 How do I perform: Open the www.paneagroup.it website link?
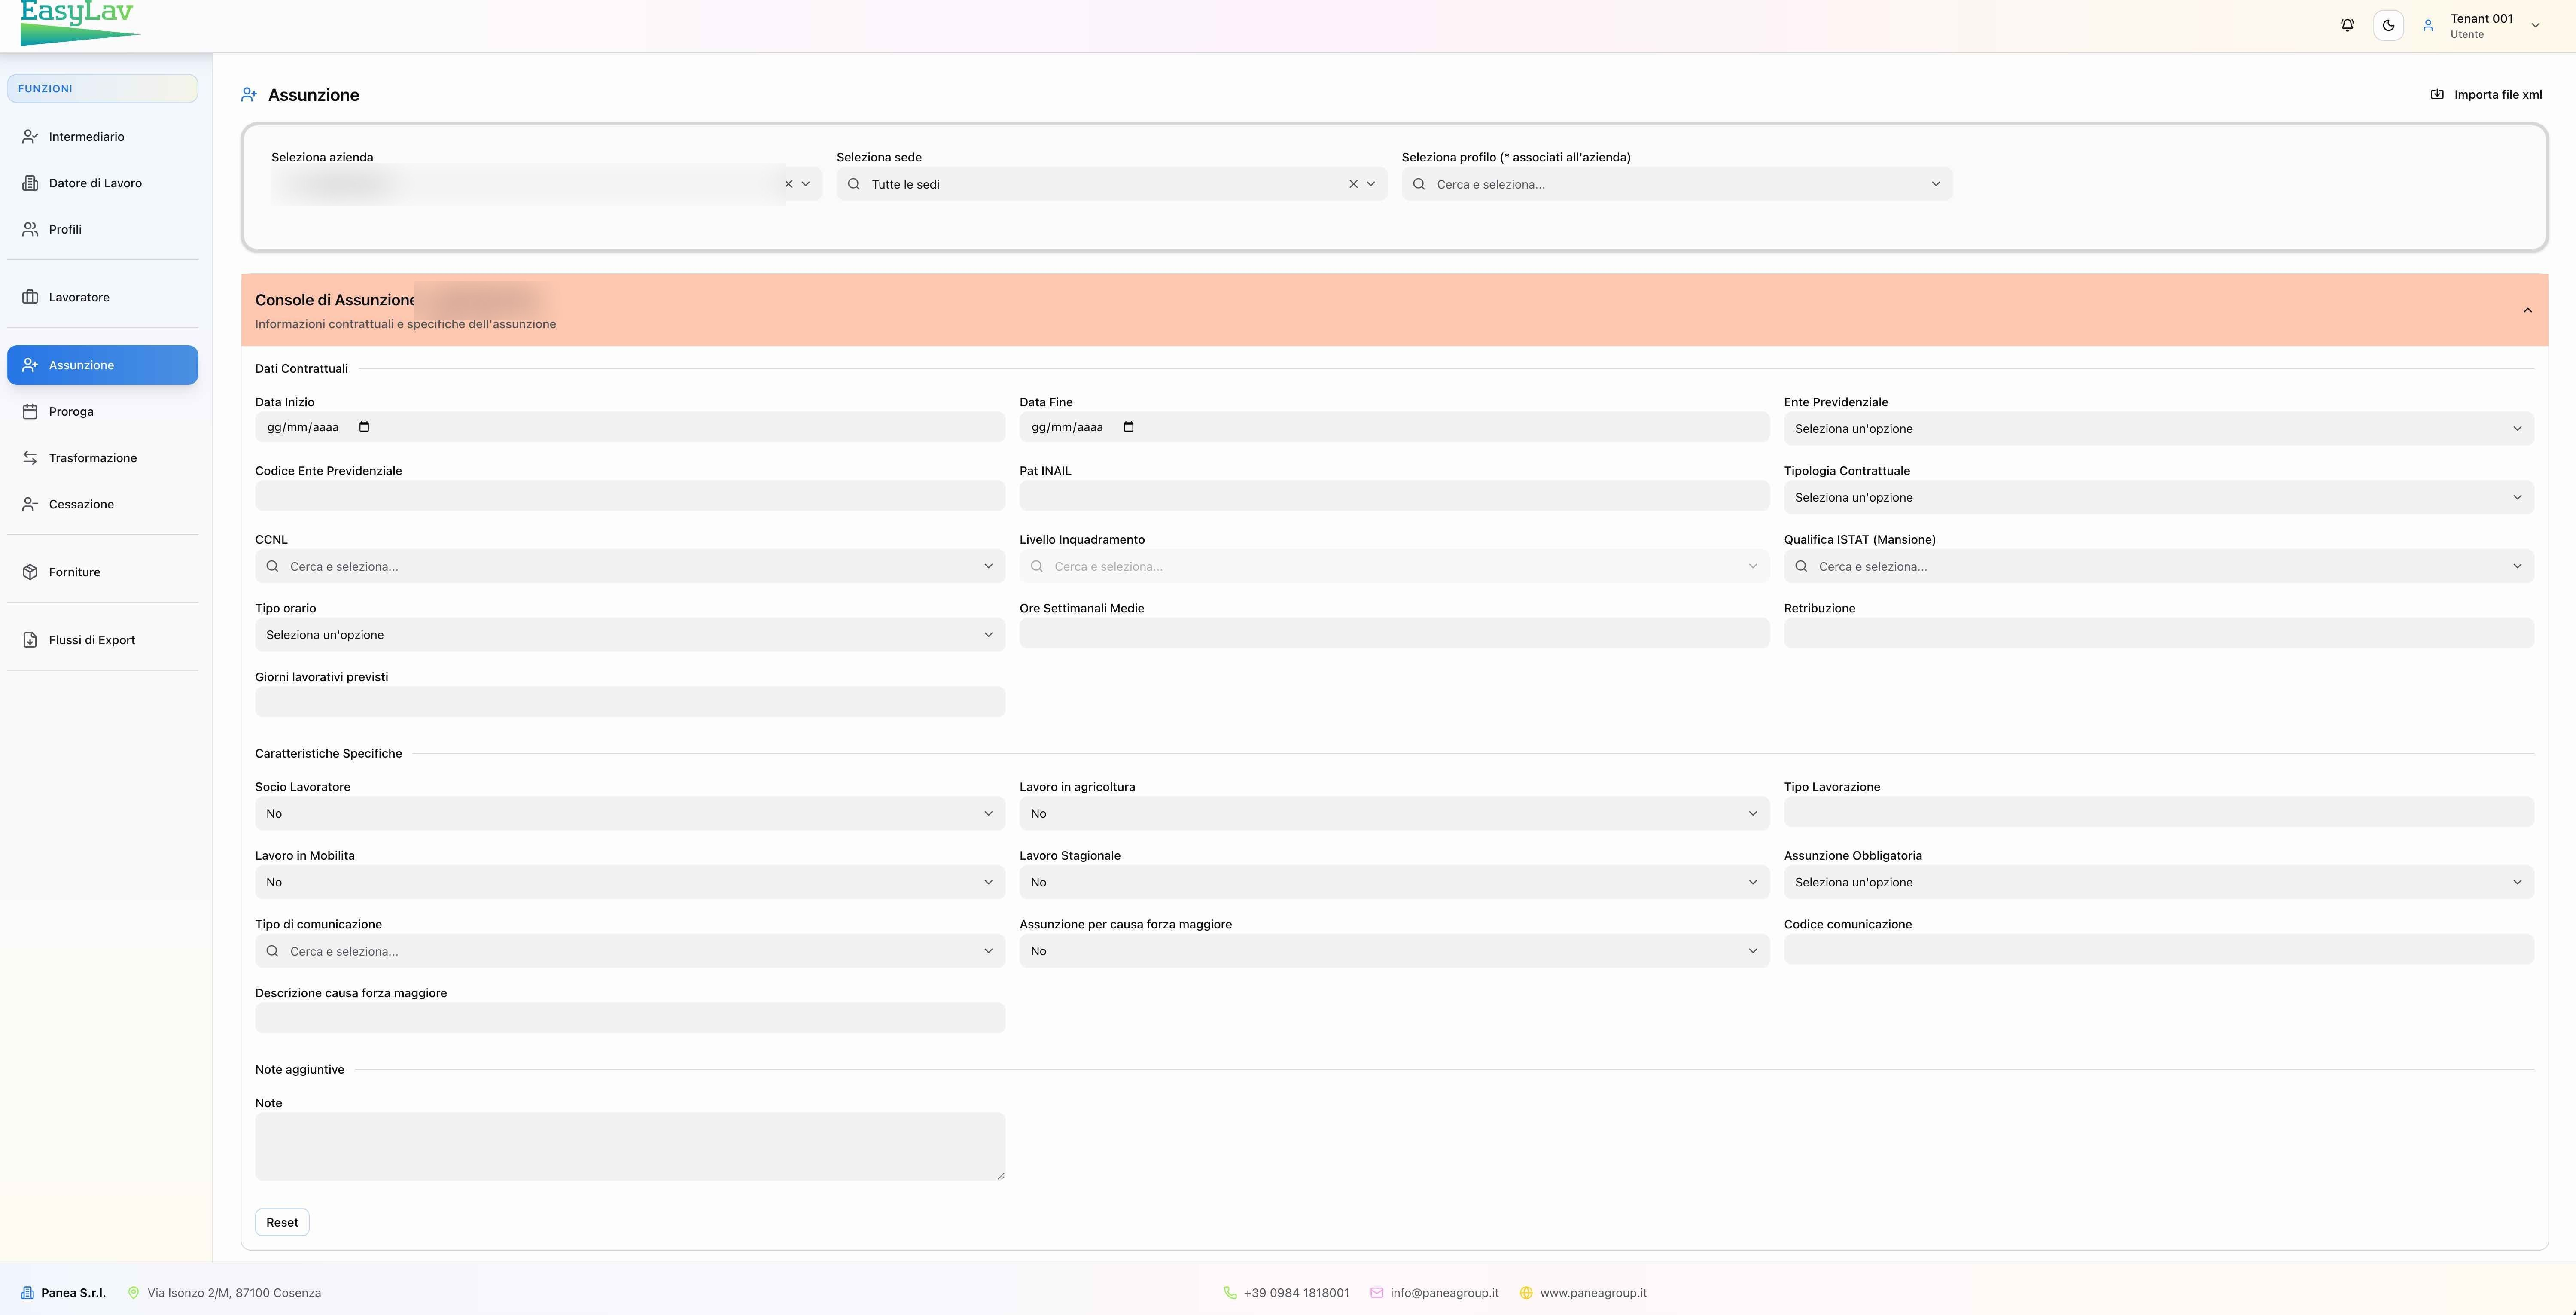click(x=1593, y=1293)
